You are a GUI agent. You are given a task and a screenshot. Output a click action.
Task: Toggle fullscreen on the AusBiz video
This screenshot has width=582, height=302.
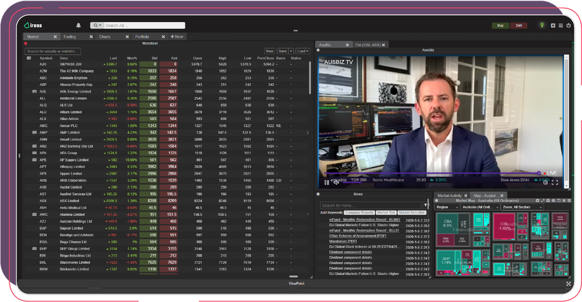pyautogui.click(x=555, y=183)
